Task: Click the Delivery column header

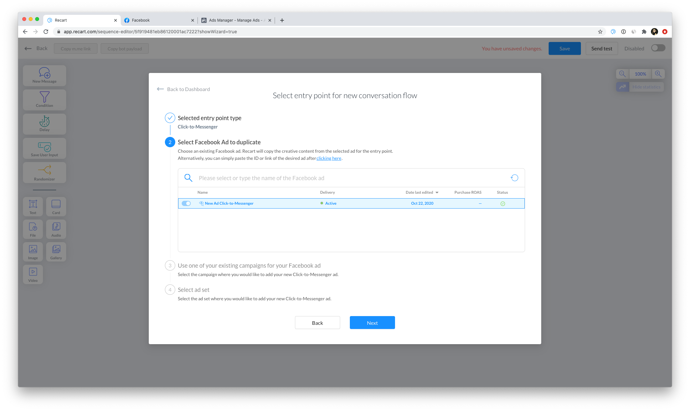Action: (x=327, y=192)
